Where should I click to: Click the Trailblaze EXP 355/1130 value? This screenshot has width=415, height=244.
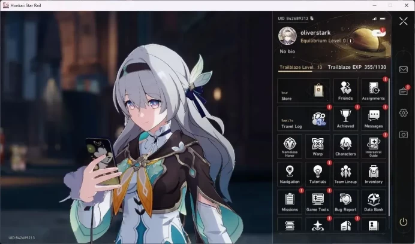click(357, 67)
